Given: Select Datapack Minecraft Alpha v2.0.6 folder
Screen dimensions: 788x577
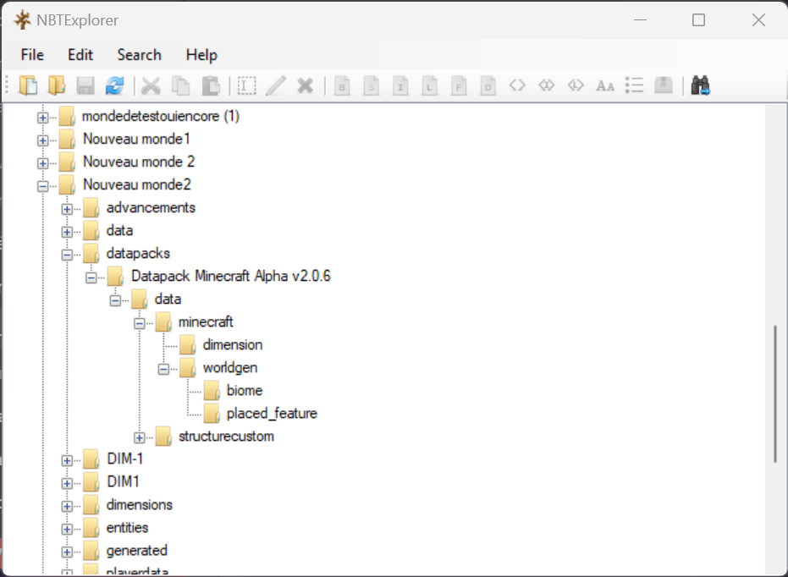Looking at the screenshot, I should pos(230,276).
